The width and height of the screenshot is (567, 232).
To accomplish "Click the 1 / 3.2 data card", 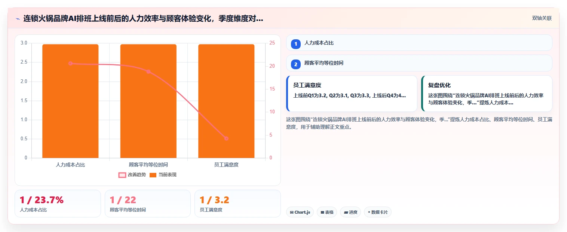I will click(237, 204).
